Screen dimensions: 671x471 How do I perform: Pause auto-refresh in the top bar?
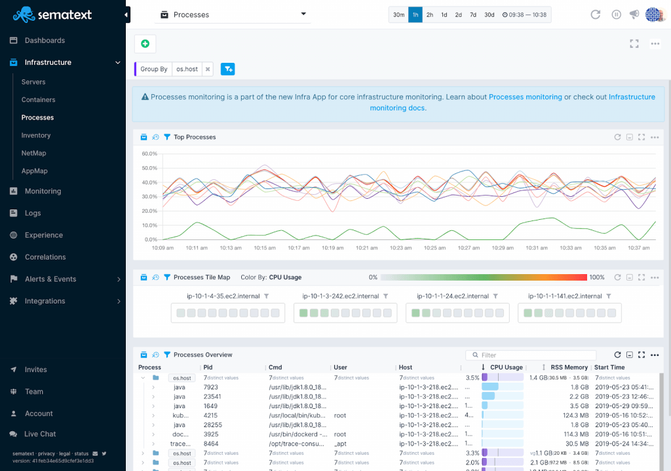tap(615, 14)
